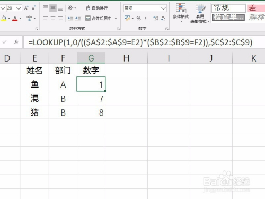265x199 pixels.
Task: Open the orientation dropdown arrow
Action: (x=75, y=8)
